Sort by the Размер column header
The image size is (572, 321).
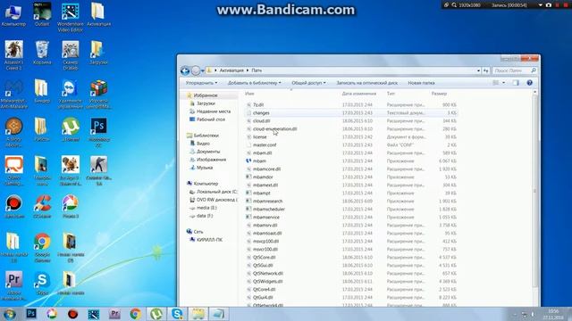439,94
